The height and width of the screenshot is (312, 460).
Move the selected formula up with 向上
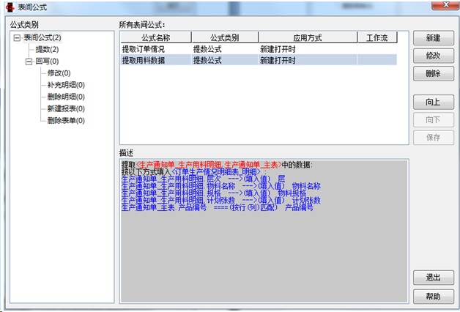pos(433,101)
